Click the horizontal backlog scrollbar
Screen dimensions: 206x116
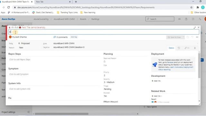point(61,114)
